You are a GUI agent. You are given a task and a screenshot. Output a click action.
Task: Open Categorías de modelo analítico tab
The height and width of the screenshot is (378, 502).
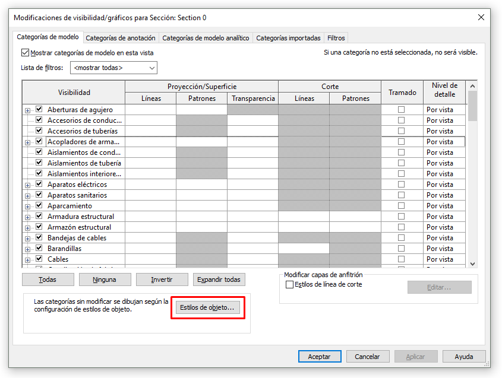coord(206,38)
